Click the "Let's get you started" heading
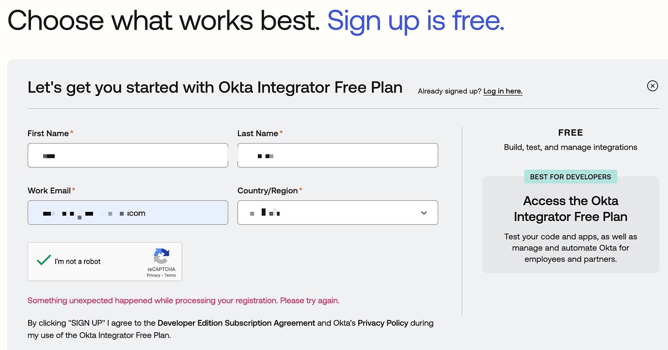 [215, 87]
